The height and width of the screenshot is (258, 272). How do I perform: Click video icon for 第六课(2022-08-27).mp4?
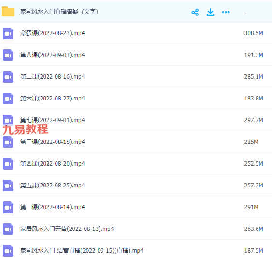[x=8, y=99]
